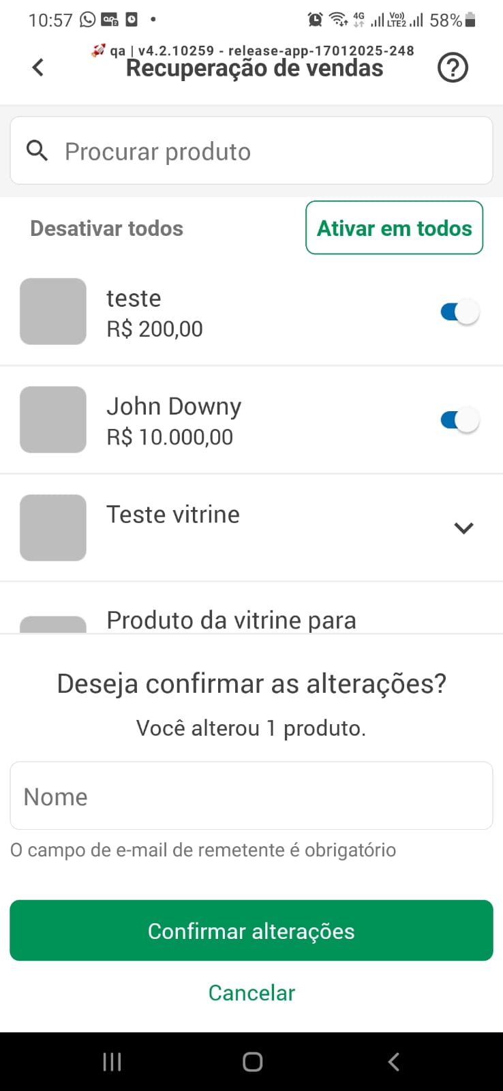The height and width of the screenshot is (1091, 503).
Task: Select the teste product thumbnail
Action: [53, 312]
